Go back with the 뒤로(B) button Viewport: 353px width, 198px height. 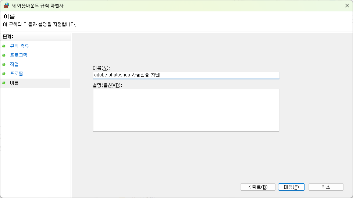[x=258, y=187]
